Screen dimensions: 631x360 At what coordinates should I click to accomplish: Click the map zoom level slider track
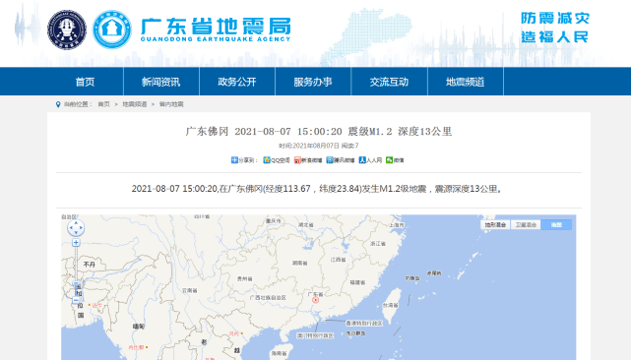coord(76,271)
